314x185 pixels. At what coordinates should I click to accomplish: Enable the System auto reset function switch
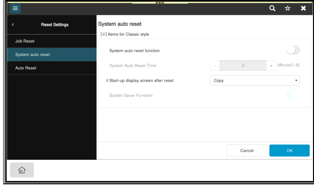click(293, 50)
